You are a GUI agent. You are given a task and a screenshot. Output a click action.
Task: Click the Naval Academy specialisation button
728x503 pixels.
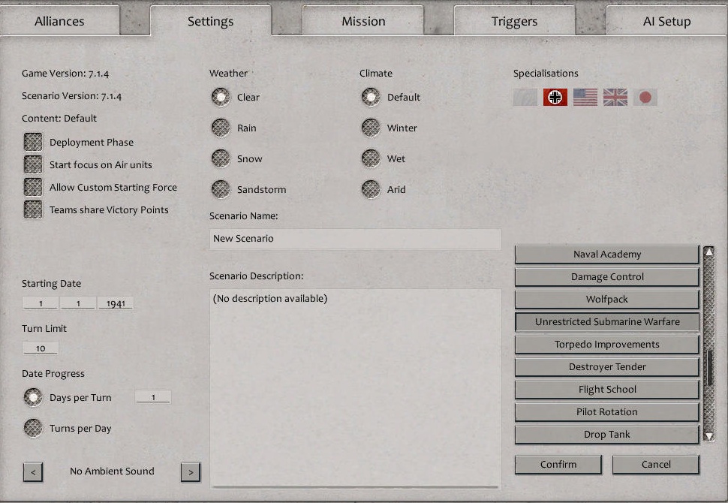(607, 254)
